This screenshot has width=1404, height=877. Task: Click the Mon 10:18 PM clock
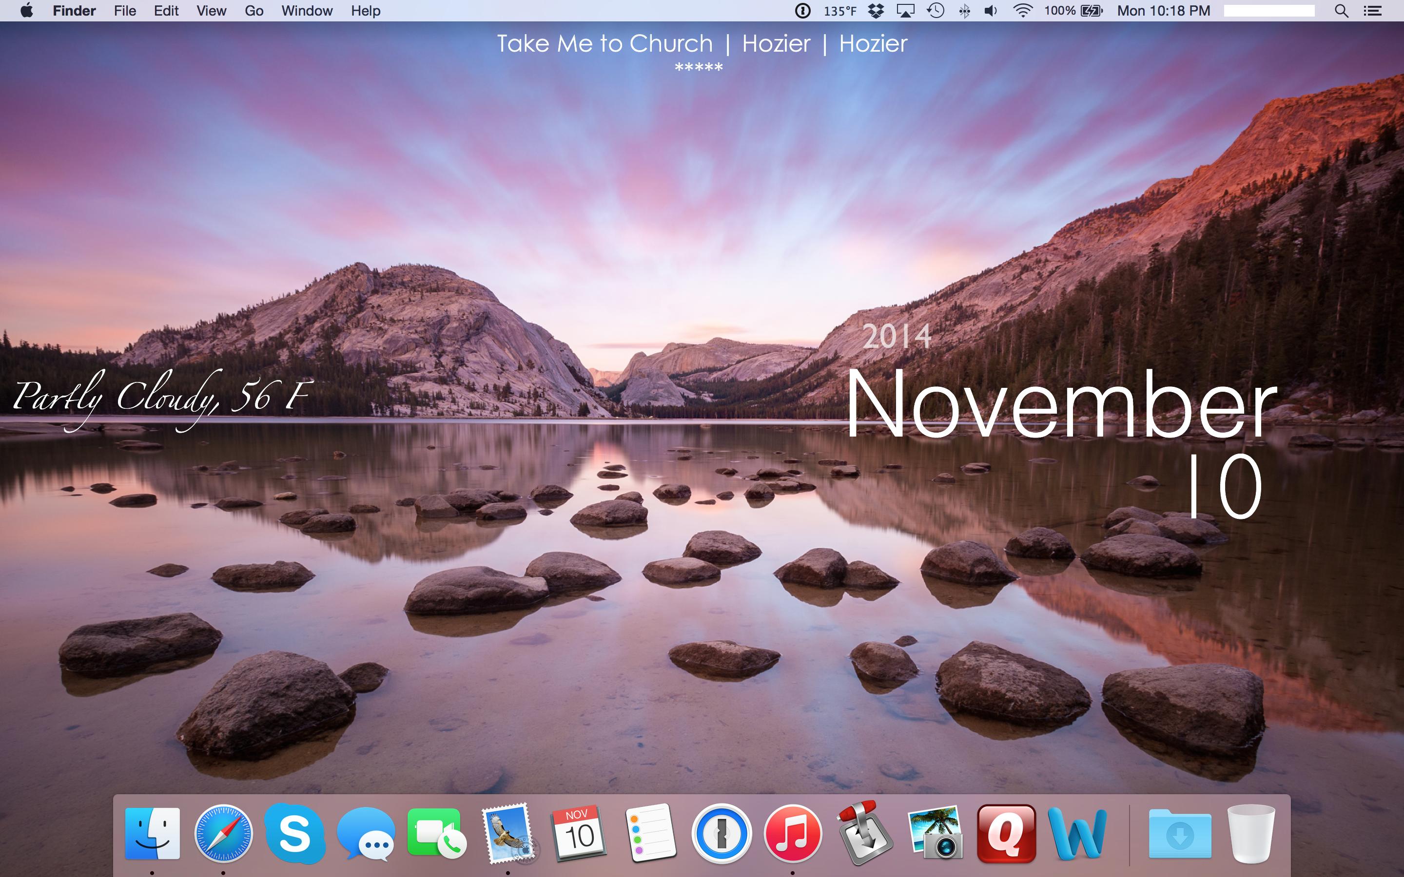(1163, 10)
